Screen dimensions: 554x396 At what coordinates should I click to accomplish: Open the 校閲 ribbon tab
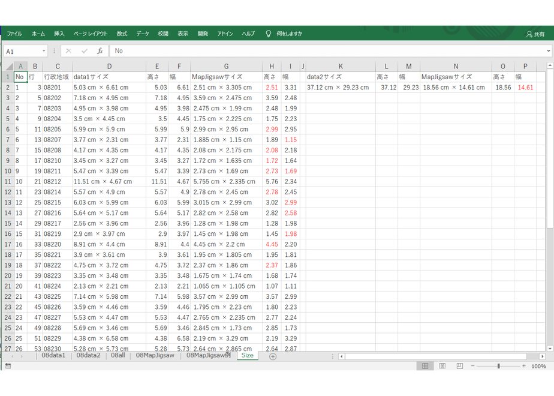point(163,34)
